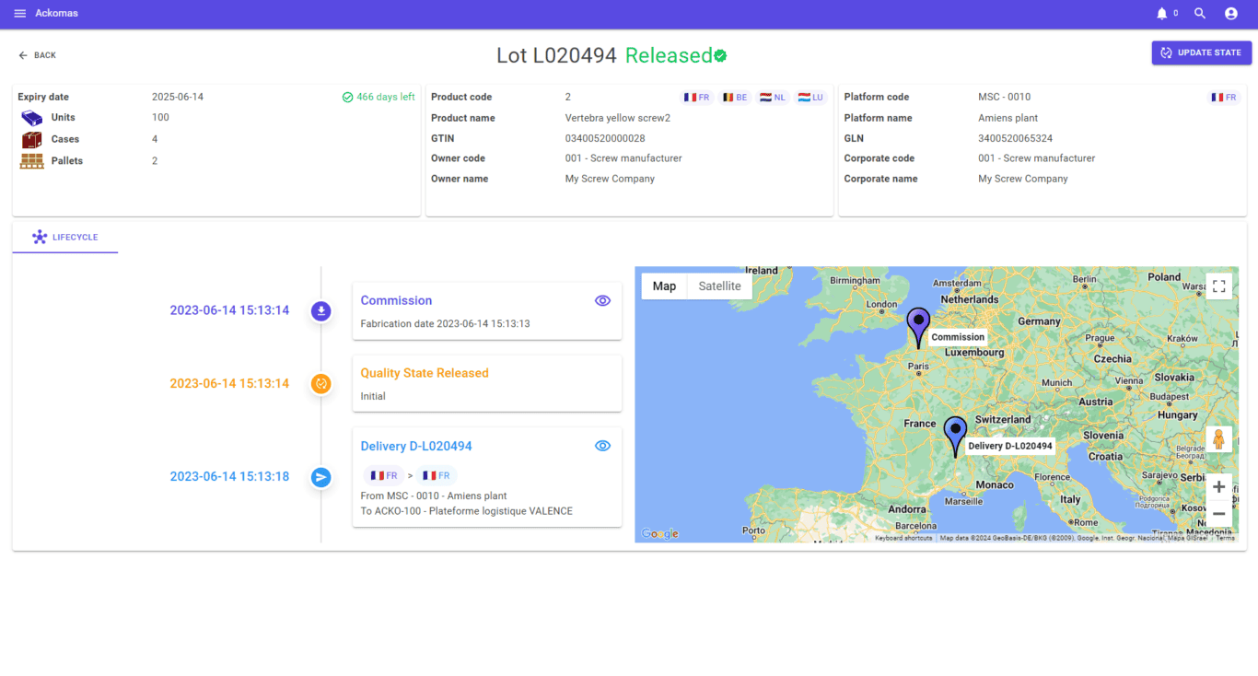Click the Ackomas app title
This screenshot has width=1258, height=676.
click(x=56, y=14)
